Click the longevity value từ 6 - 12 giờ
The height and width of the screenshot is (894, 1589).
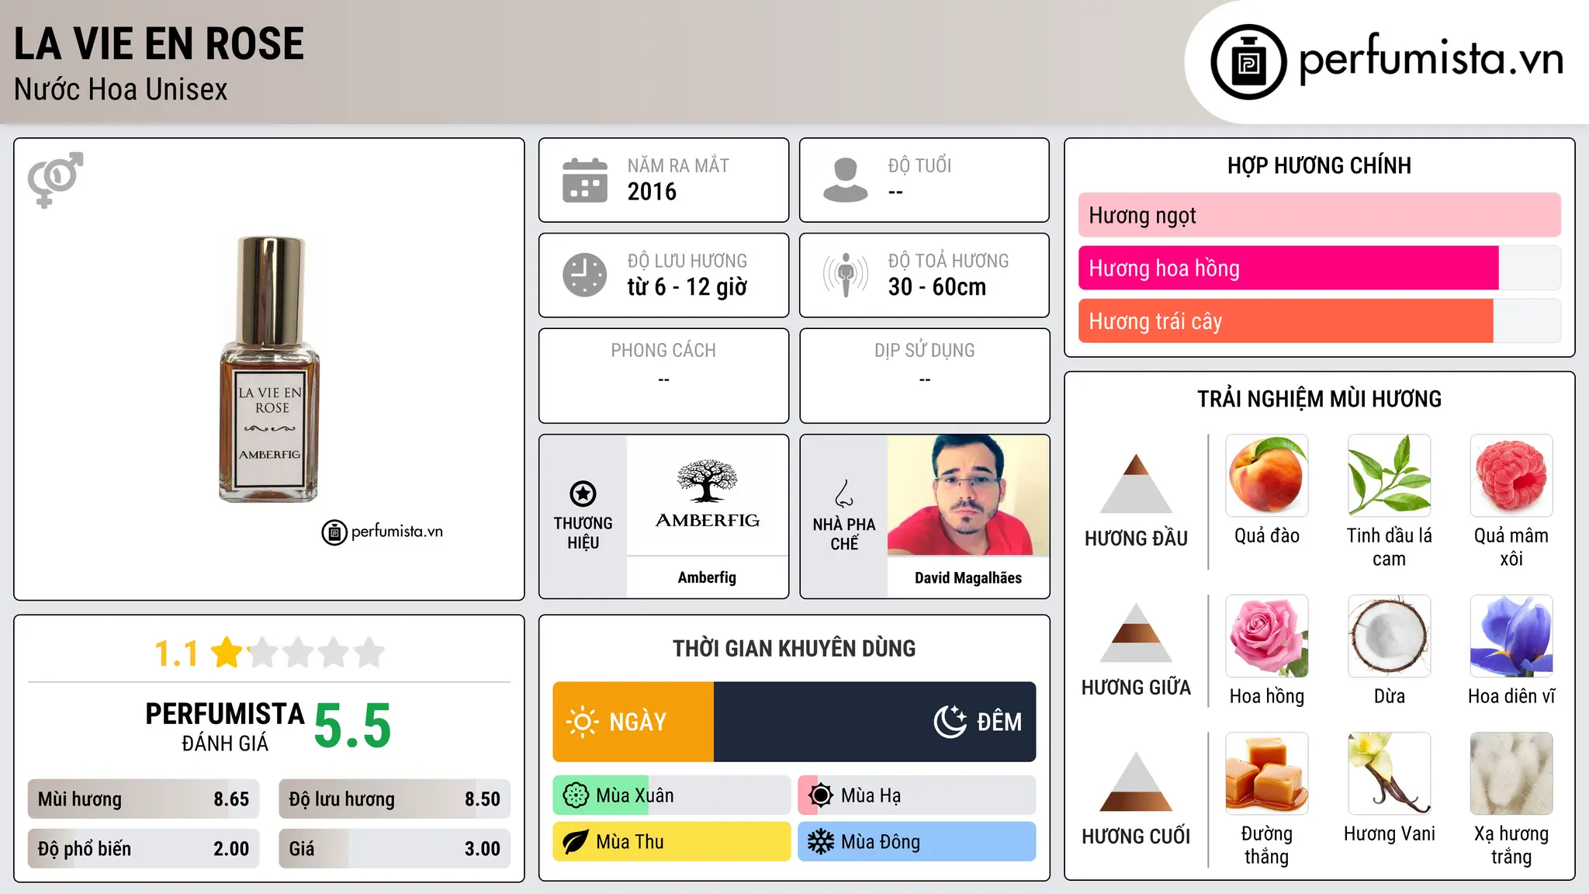[687, 287]
